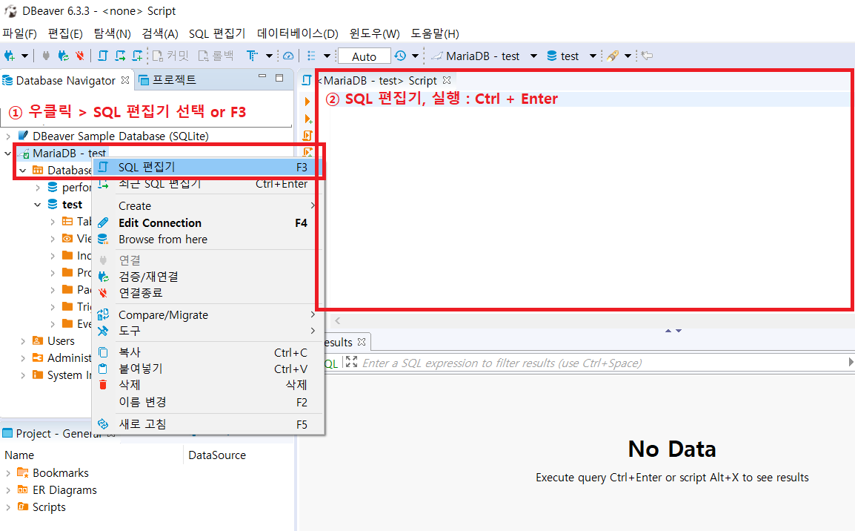The width and height of the screenshot is (855, 531).
Task: Click the transaction mode T icon
Action: pyautogui.click(x=251, y=56)
